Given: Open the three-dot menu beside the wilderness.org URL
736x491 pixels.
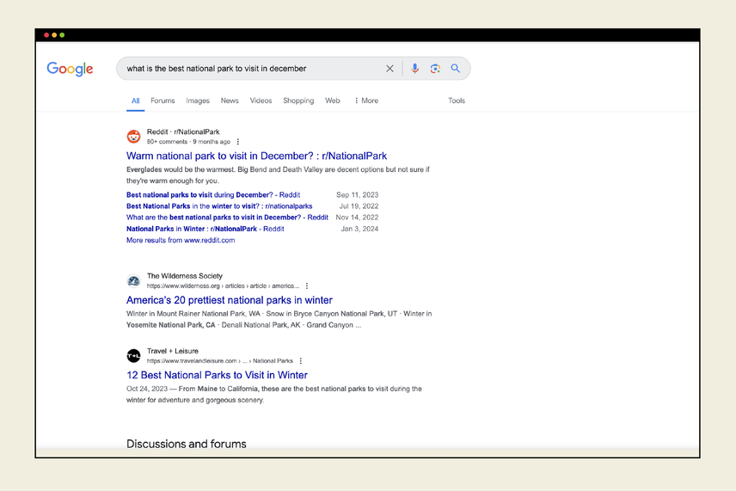Looking at the screenshot, I should (x=307, y=285).
